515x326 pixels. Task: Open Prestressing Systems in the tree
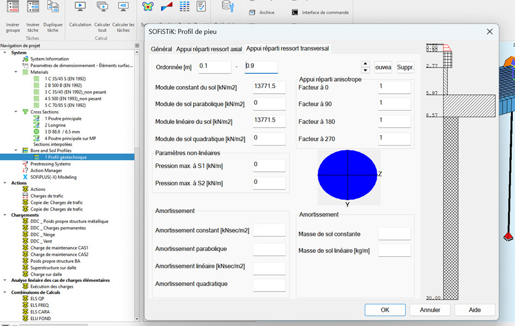click(50, 164)
